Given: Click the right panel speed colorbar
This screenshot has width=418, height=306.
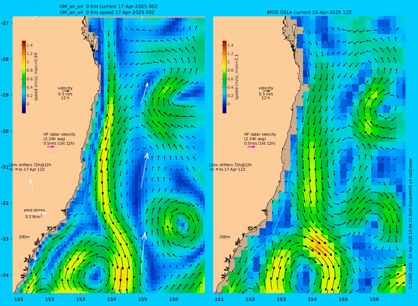Looking at the screenshot, I should (x=224, y=77).
